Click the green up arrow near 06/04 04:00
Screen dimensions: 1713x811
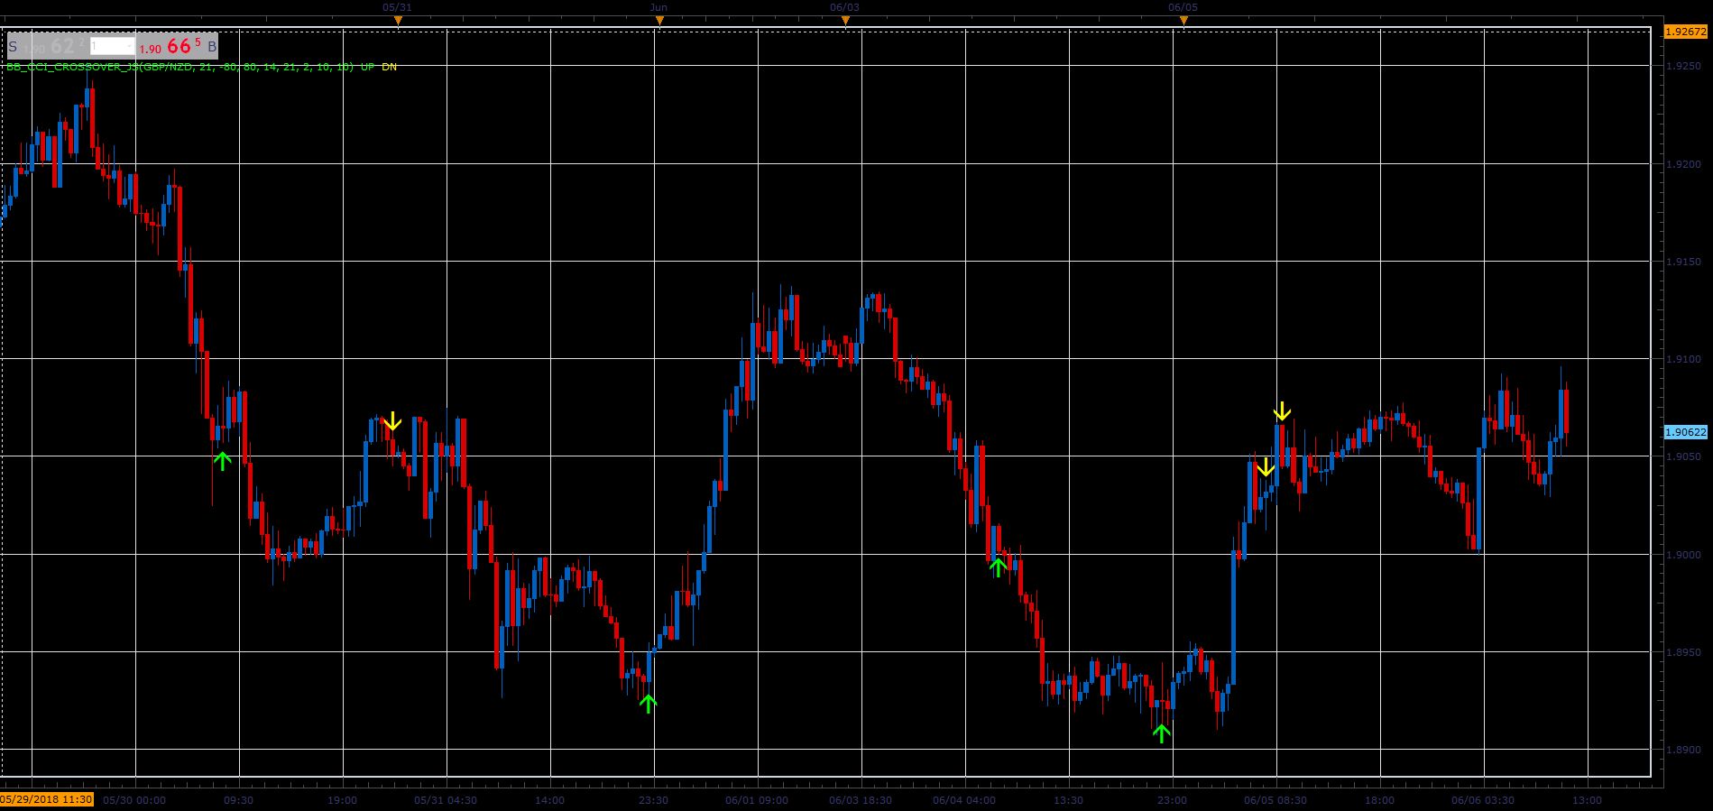[x=998, y=567]
